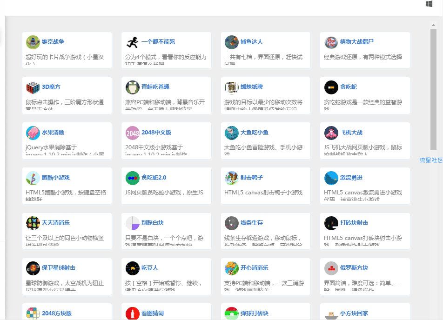This screenshot has height=320, width=443.
Task: Click the blue 激流勇进 icon
Action: [x=331, y=178]
